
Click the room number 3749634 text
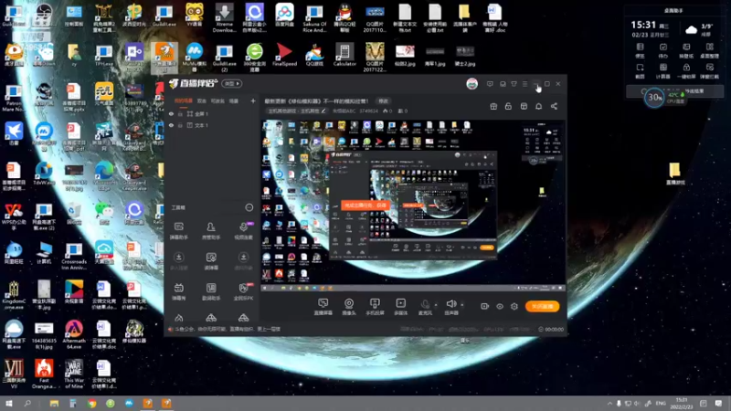pyautogui.click(x=368, y=111)
